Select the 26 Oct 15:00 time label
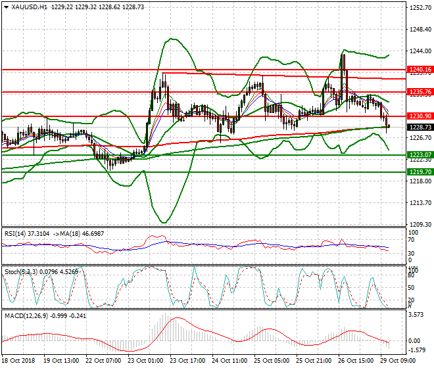 (356, 361)
